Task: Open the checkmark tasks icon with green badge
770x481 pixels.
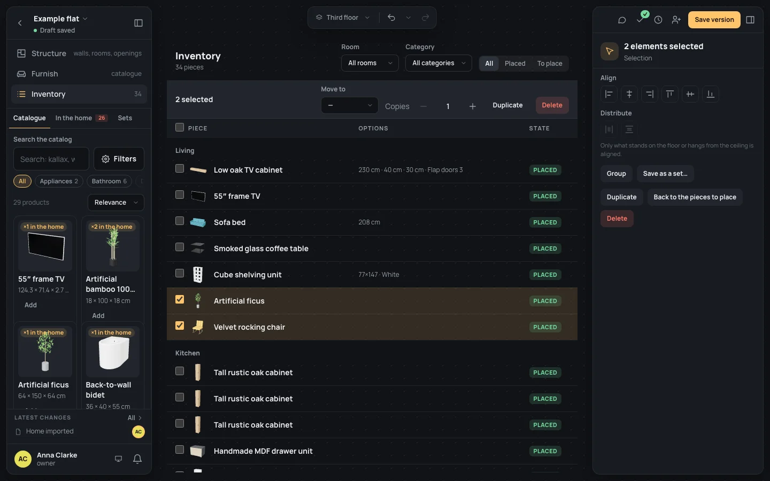Action: (641, 19)
